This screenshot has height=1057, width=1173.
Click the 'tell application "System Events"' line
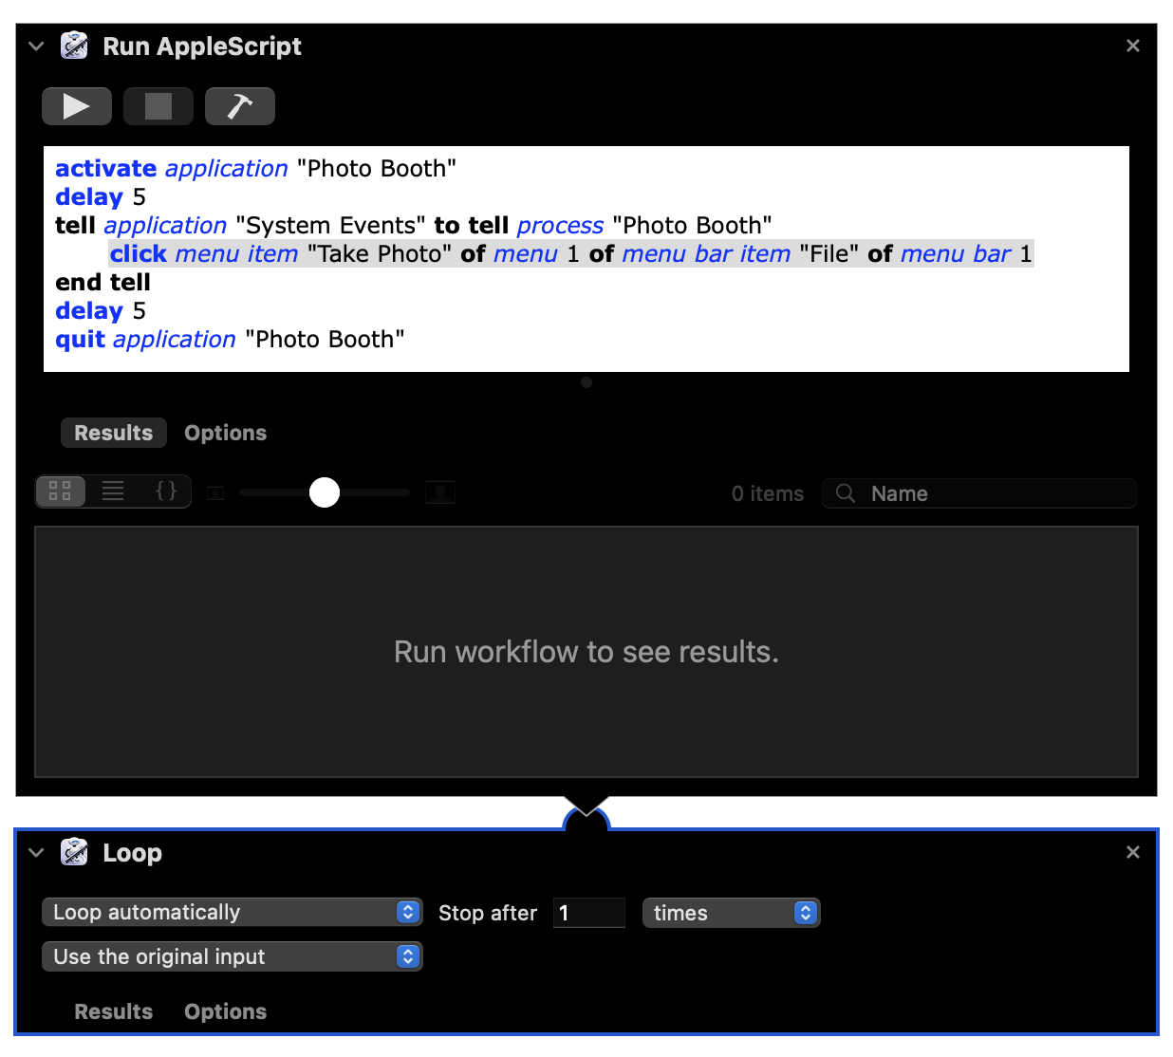pos(414,225)
